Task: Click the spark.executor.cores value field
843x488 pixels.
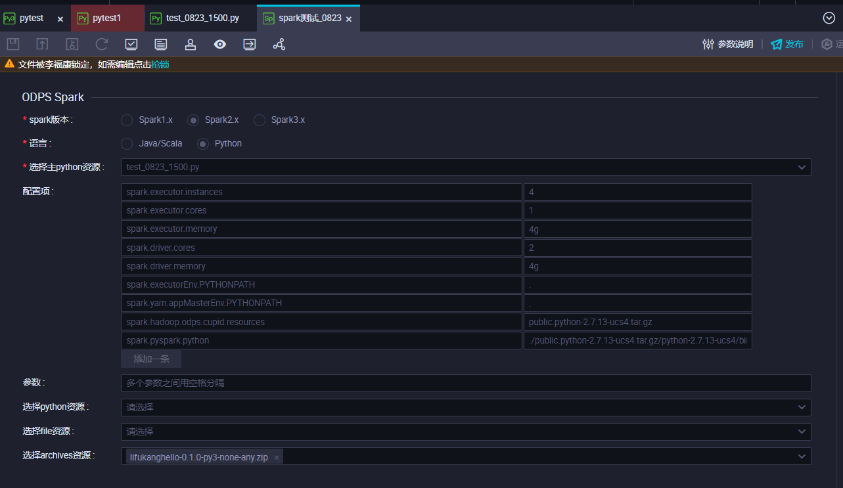Action: 637,210
